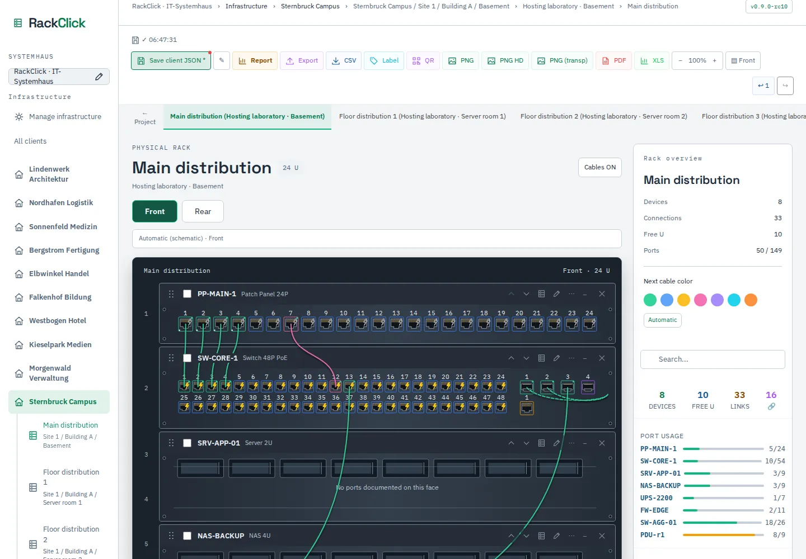806x559 pixels.
Task: Open Sternbruck Campus in the breadcrumb
Action: (x=310, y=6)
